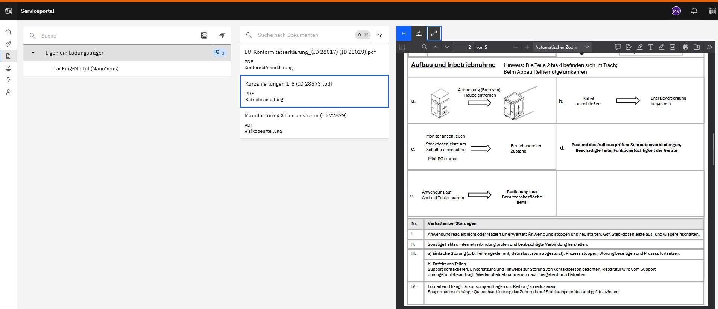
Task: Click the PDF download/save icon
Action: (697, 47)
